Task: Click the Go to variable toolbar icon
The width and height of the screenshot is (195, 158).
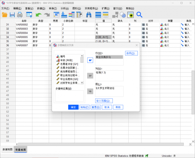Action: pos(64,15)
